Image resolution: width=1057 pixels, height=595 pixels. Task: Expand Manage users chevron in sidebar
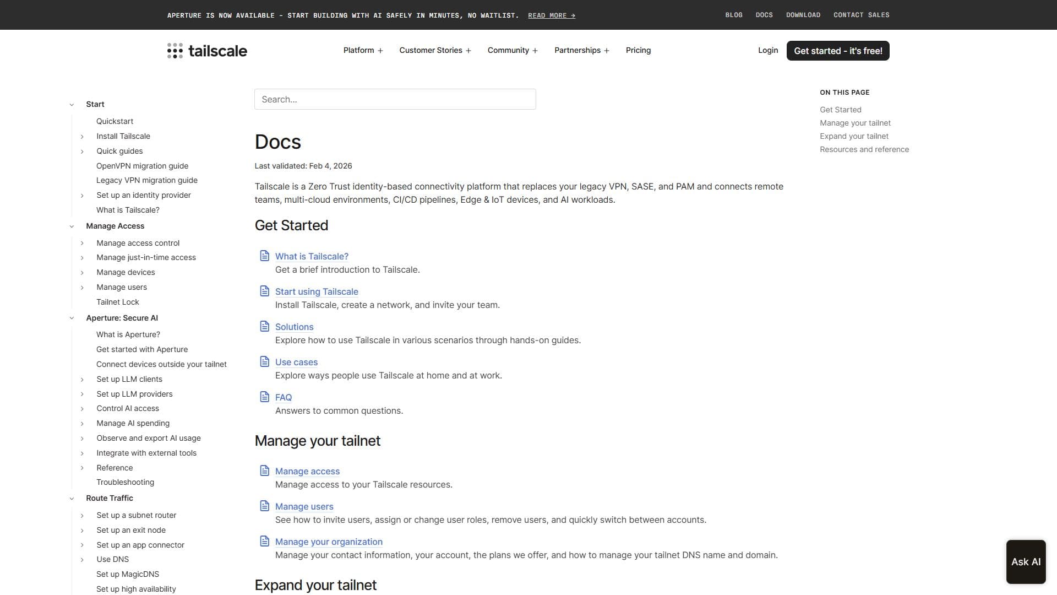[x=82, y=288]
